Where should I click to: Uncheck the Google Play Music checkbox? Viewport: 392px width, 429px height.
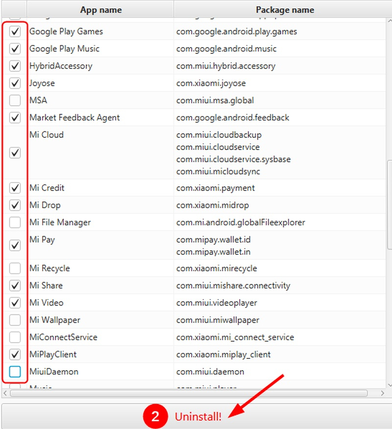(x=15, y=49)
